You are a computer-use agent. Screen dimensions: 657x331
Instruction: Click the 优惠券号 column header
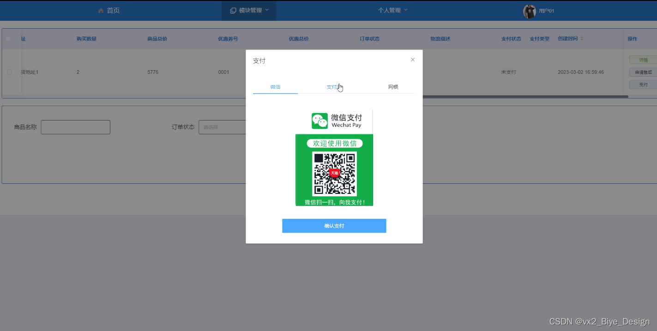(x=228, y=39)
